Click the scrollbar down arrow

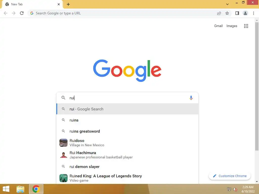pyautogui.click(x=257, y=182)
